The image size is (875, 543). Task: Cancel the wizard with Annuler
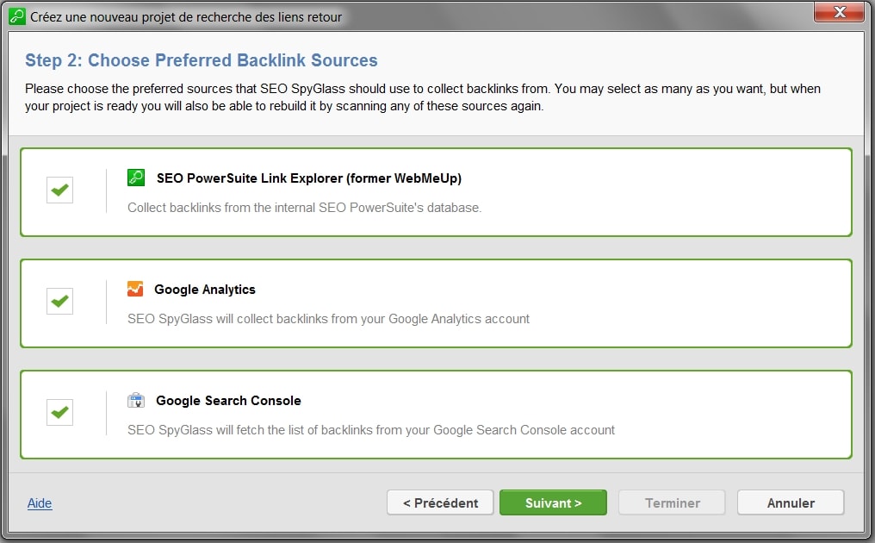coord(791,502)
